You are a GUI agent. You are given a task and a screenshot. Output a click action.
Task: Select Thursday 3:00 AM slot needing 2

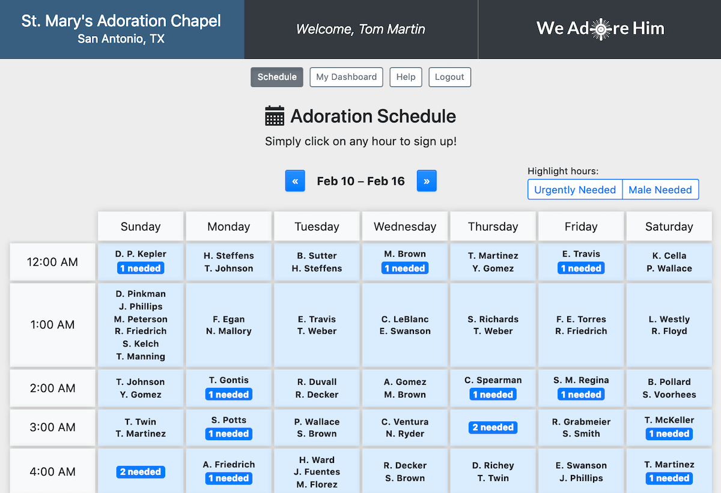click(x=493, y=428)
